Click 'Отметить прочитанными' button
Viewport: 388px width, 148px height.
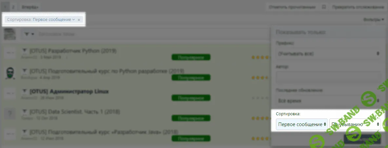[292, 7]
